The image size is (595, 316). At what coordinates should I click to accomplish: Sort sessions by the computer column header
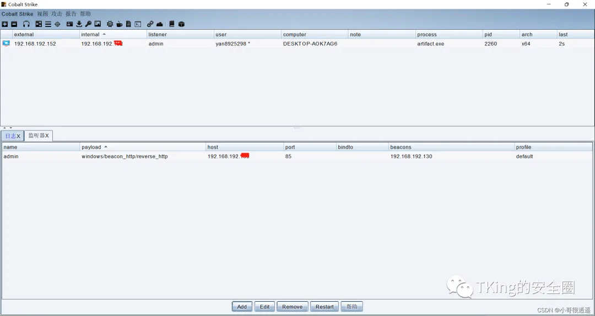pos(315,35)
